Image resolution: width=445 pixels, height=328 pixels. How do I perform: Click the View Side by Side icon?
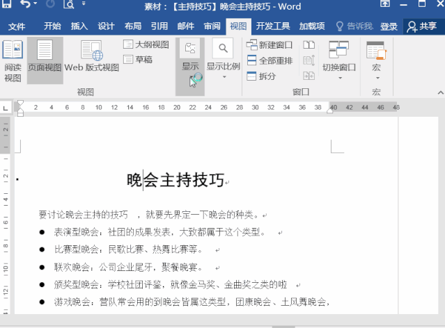click(309, 44)
